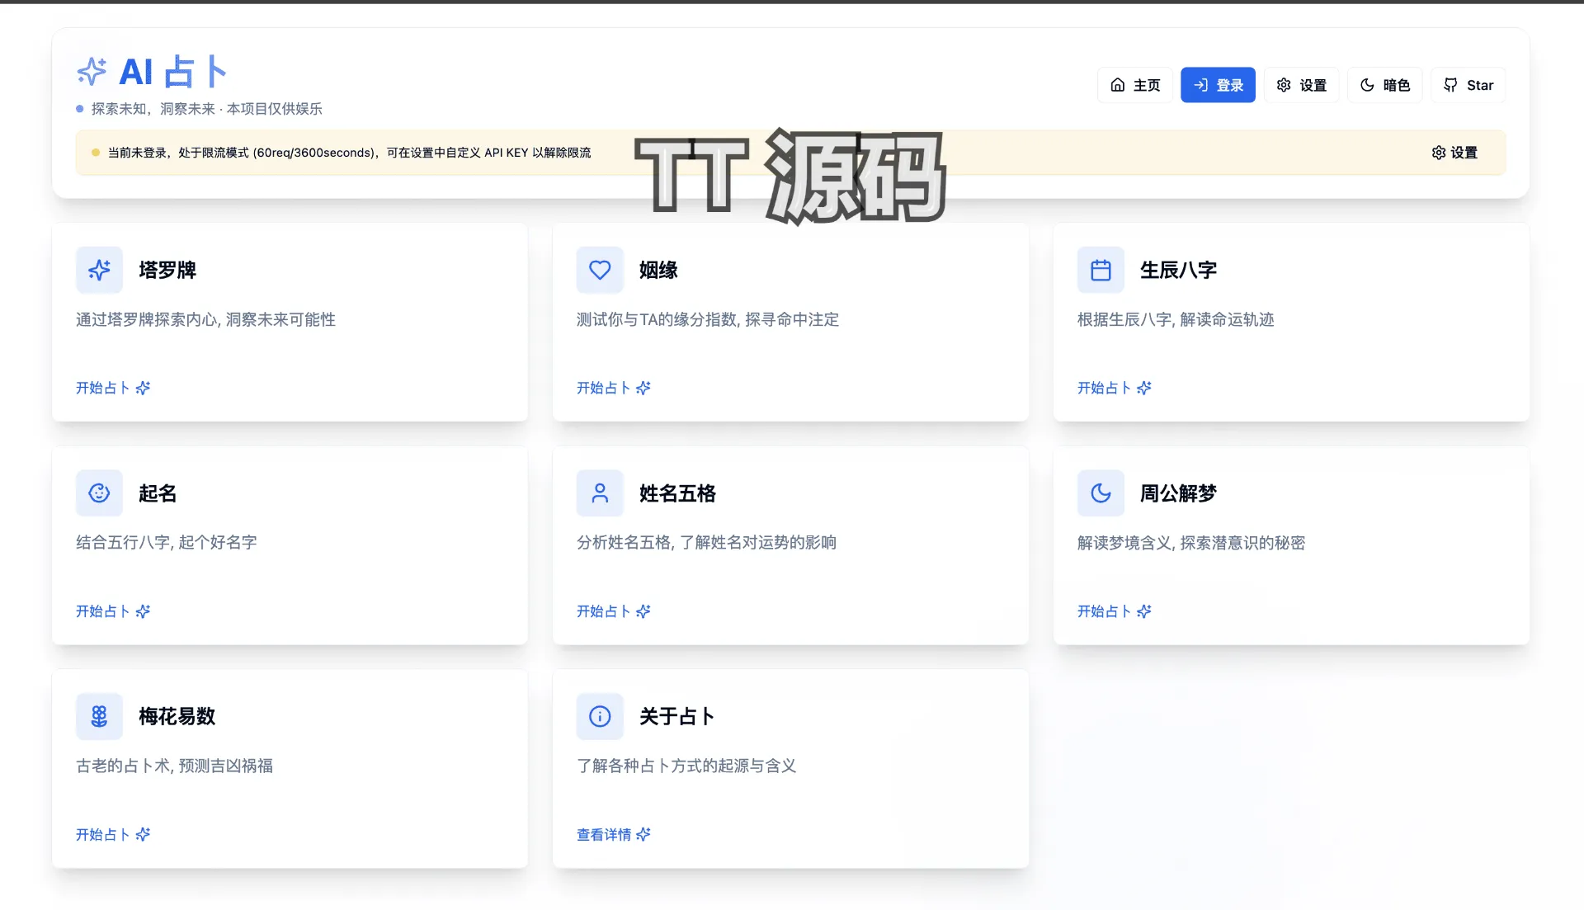Open 设置 in the top navigation

(1301, 85)
